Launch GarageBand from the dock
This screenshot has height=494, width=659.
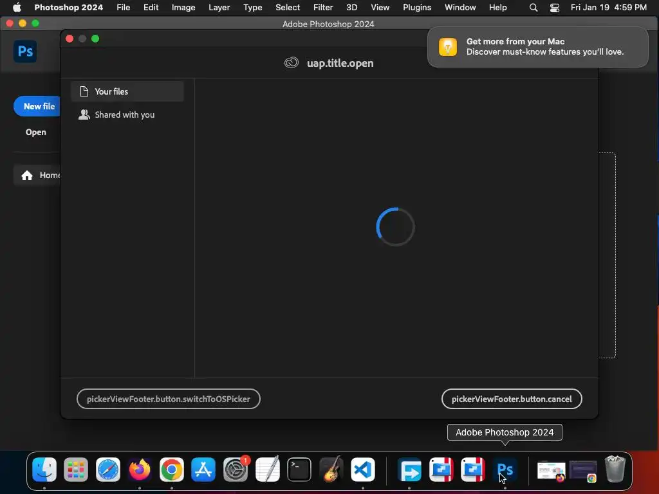click(x=331, y=469)
